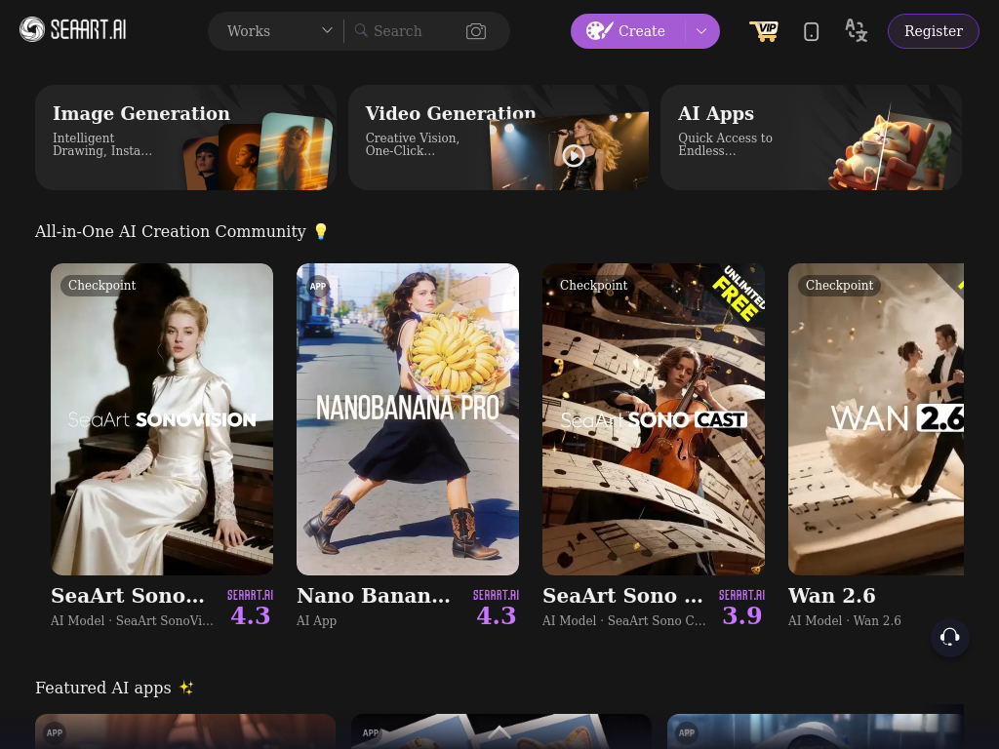Open the Wan 2.6 title link
The width and height of the screenshot is (999, 749).
[x=831, y=595]
